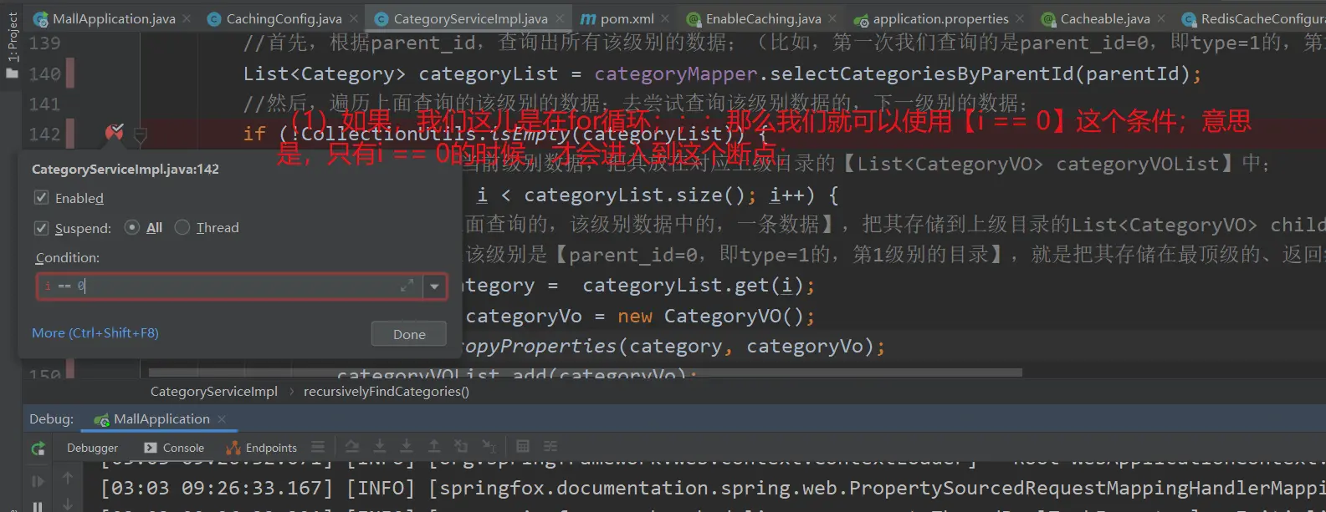The height and width of the screenshot is (512, 1326).
Task: Close the MallApplication debug session tab
Action: tap(222, 419)
